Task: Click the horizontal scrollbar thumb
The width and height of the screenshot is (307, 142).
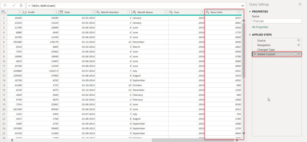Action: pos(193,140)
